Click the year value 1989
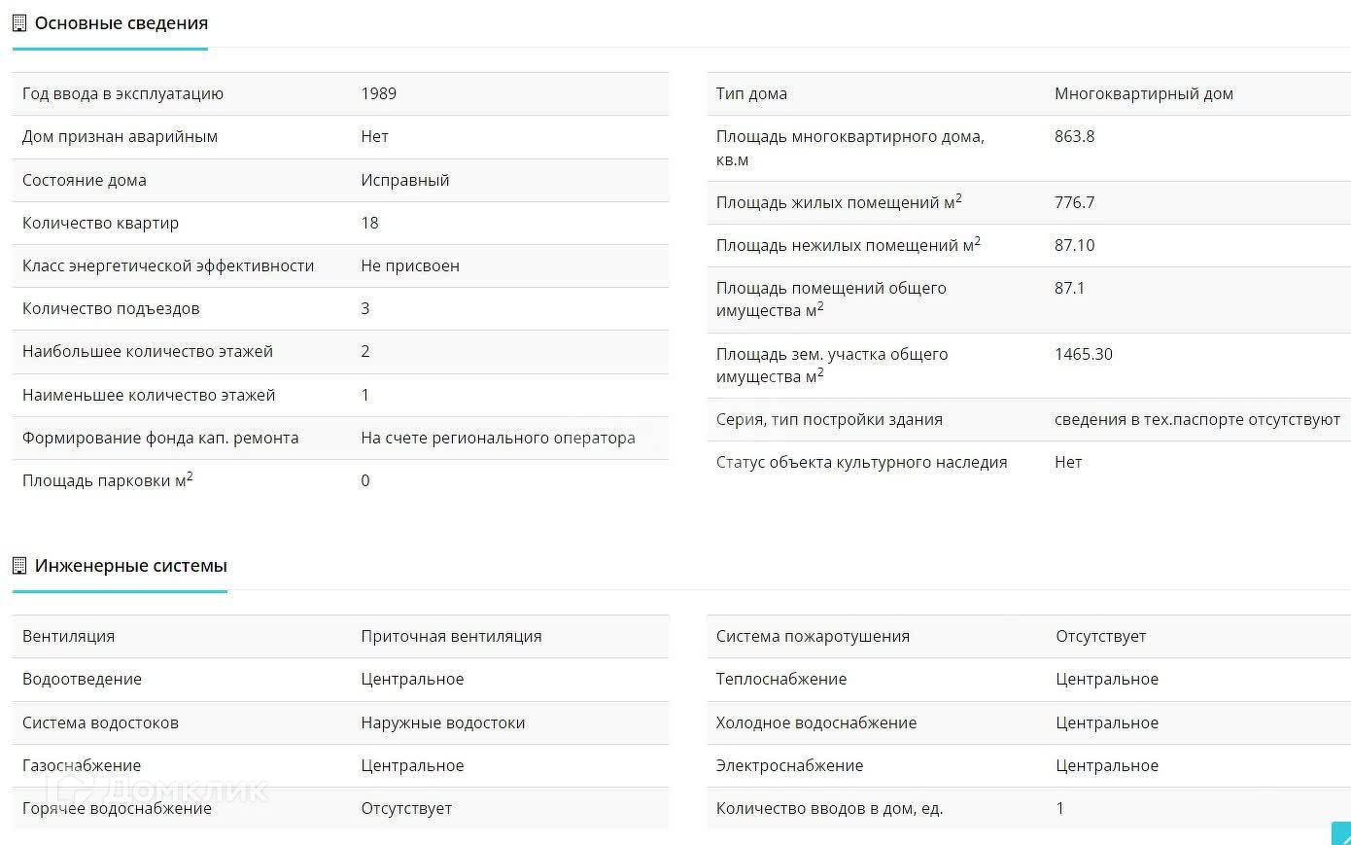 click(378, 94)
